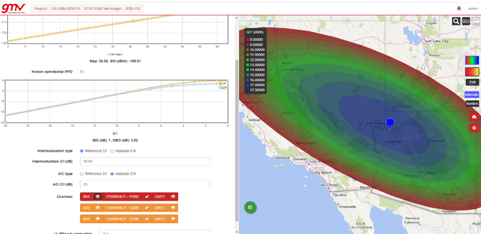Click GWT1 in the B02 channel row
Viewport: 481px width, 234px height.
coord(160,208)
